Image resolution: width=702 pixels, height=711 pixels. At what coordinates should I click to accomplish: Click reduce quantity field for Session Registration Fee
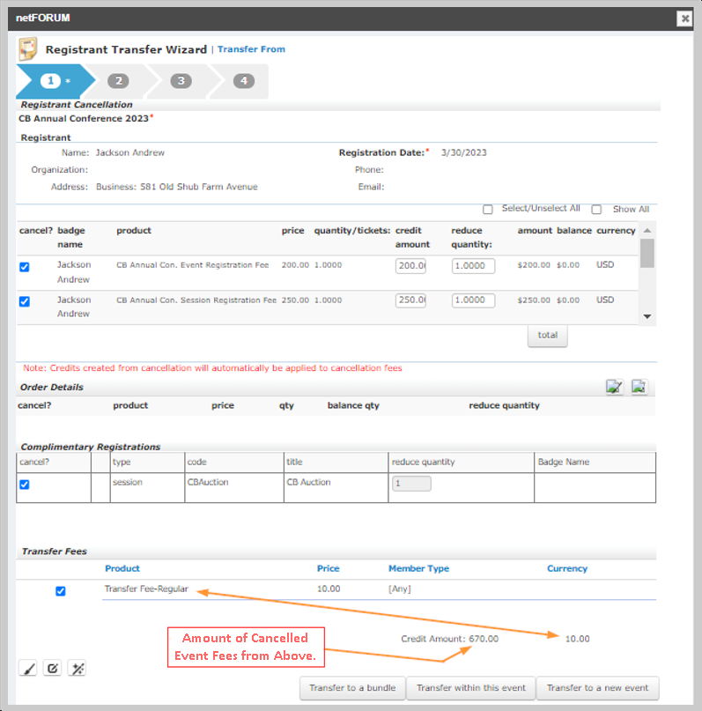(x=473, y=300)
